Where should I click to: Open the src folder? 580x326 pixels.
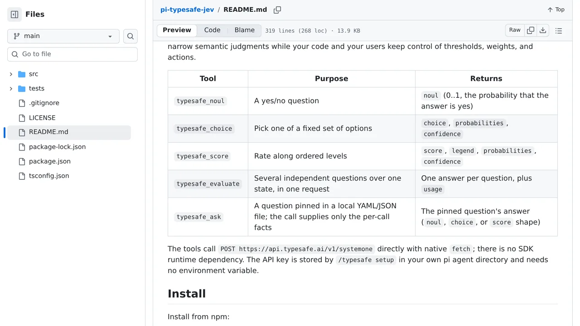pyautogui.click(x=34, y=74)
